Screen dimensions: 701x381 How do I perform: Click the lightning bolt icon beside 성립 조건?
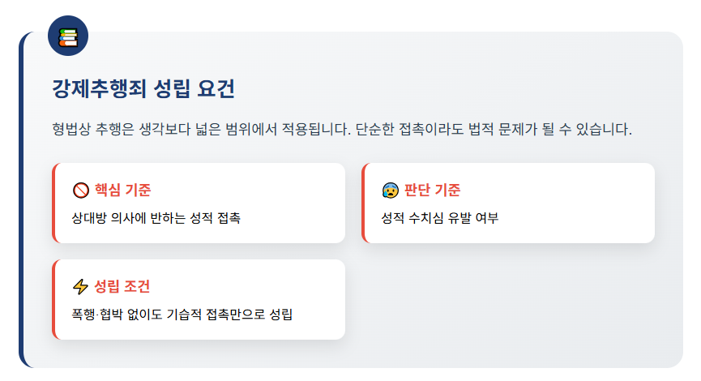[80, 287]
